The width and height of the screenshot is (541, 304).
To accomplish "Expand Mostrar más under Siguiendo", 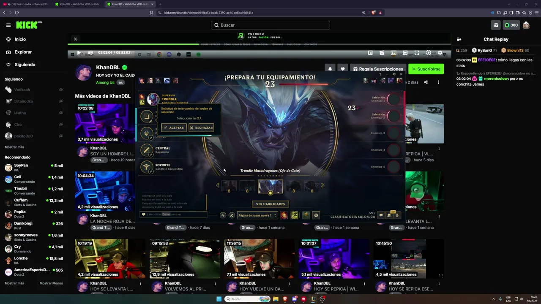I will pos(14,147).
